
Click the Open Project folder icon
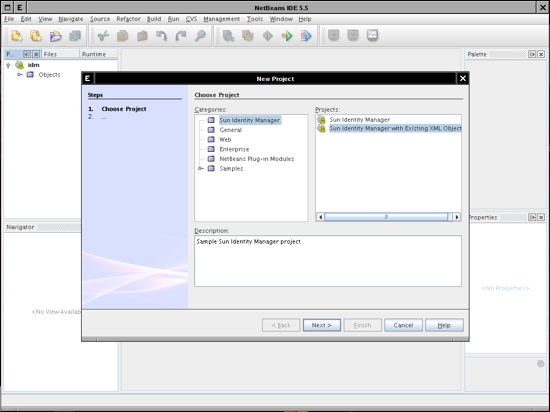point(55,36)
